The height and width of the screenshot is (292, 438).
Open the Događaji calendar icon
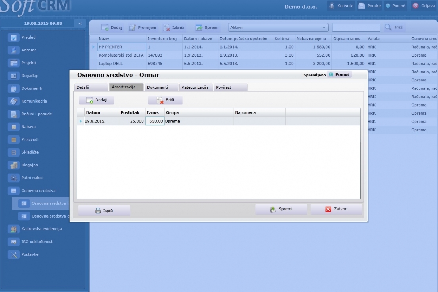pos(14,76)
